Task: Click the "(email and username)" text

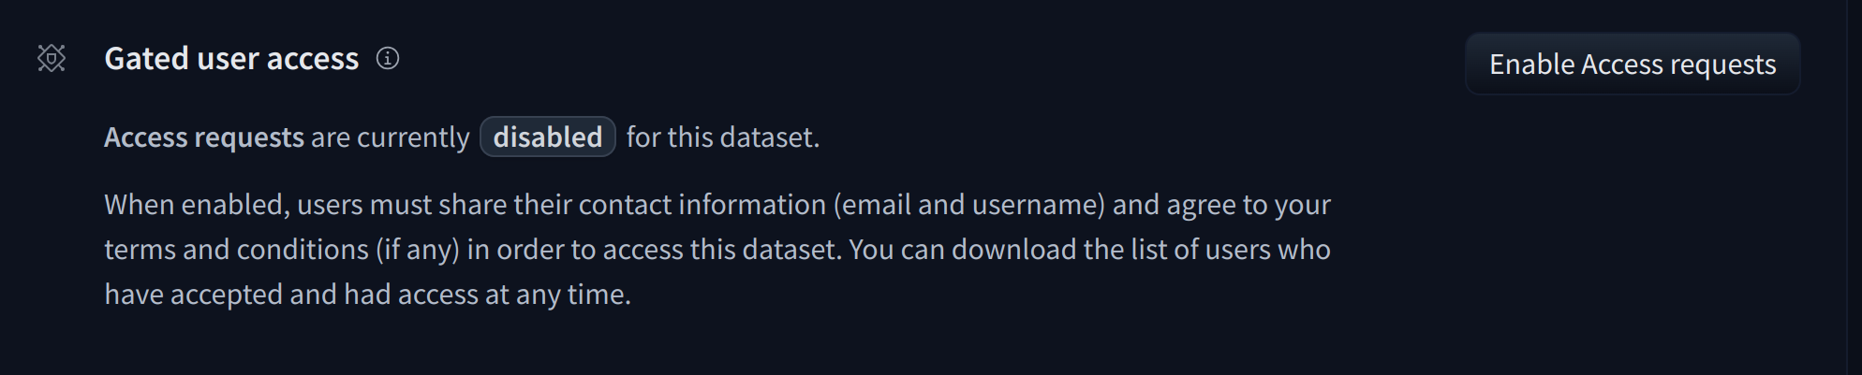Action: (968, 205)
